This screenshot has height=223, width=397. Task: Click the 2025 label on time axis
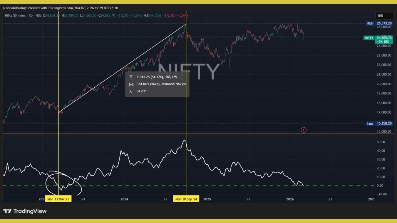coord(207,199)
